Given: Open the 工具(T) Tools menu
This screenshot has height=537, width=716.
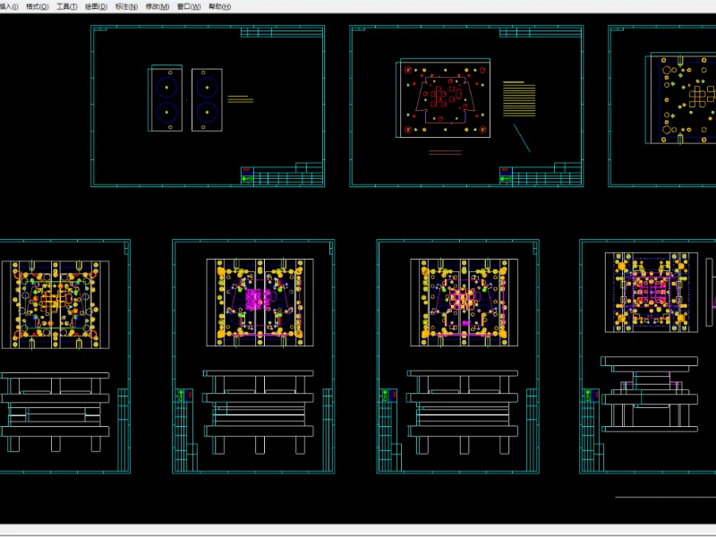Looking at the screenshot, I should 66,6.
